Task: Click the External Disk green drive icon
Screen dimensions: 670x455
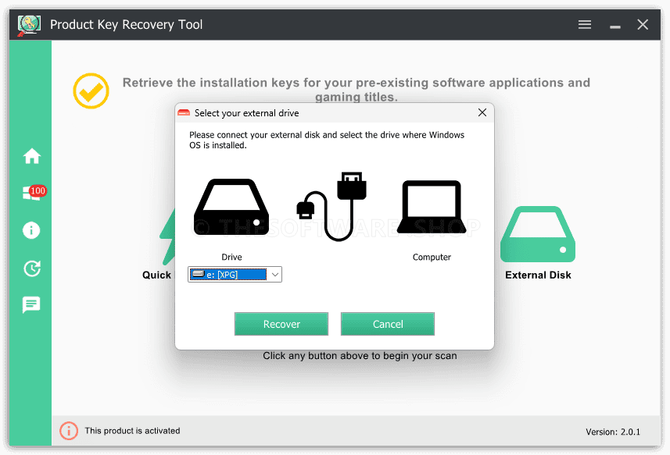Action: 538,234
